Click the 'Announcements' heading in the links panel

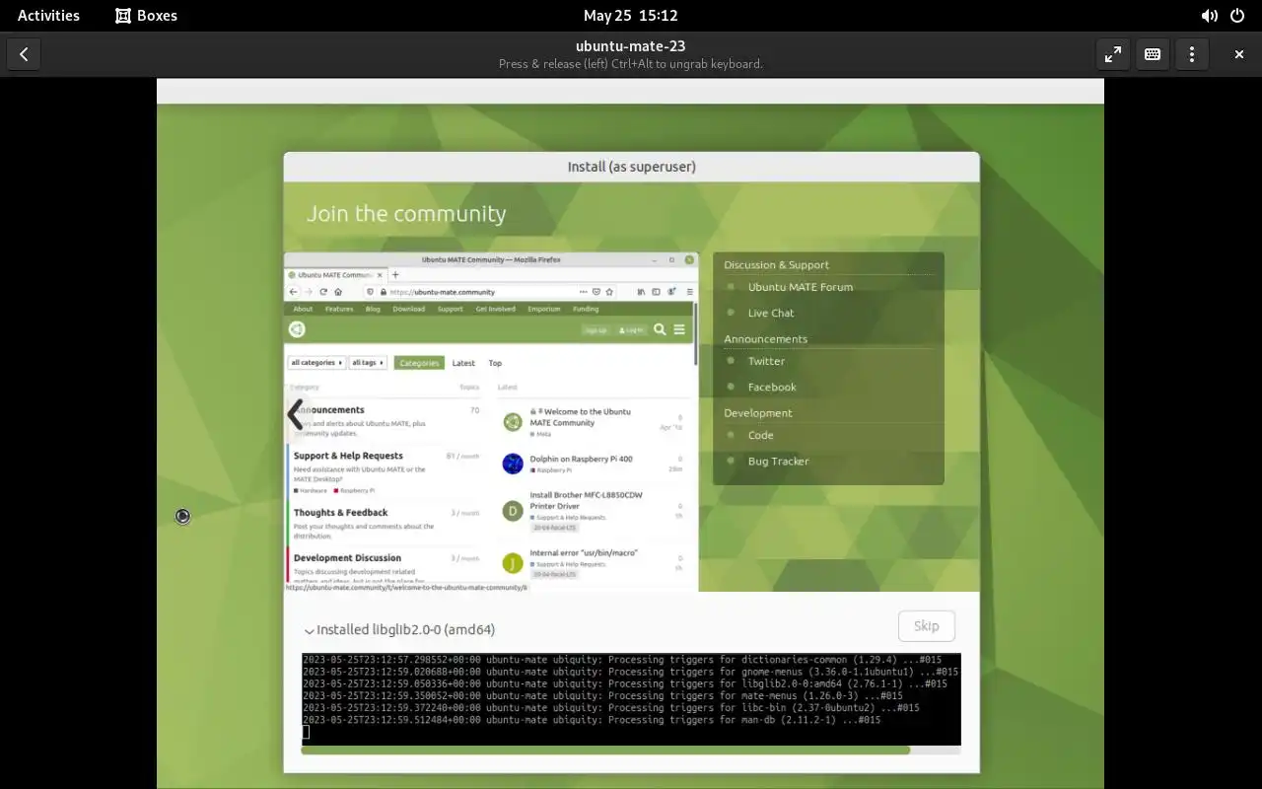pos(765,338)
